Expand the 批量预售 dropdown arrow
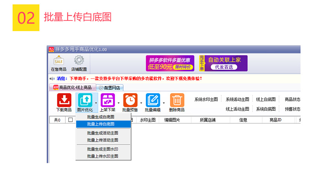Viewport: 316px width, 191px height. [141, 103]
